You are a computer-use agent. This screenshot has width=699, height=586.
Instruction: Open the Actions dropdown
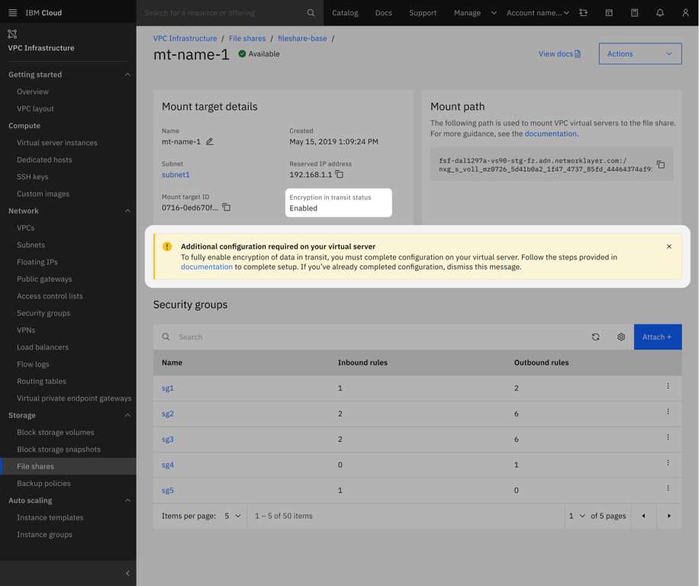[x=639, y=54]
